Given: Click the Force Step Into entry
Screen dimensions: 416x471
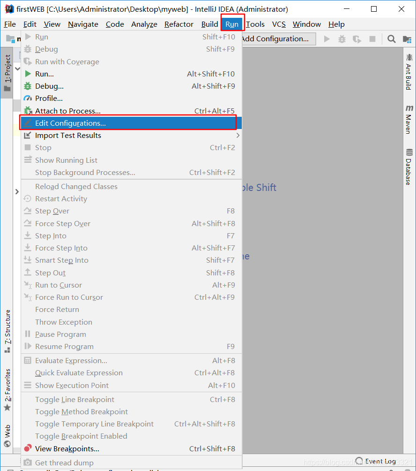Looking at the screenshot, I should [x=131, y=248].
